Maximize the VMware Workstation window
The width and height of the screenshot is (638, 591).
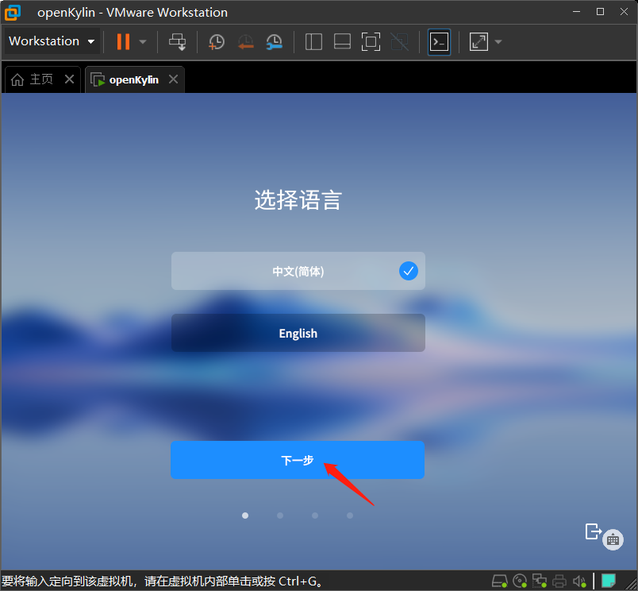coord(600,12)
